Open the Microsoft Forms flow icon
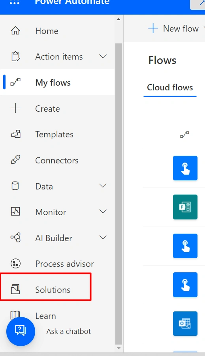 click(185, 207)
